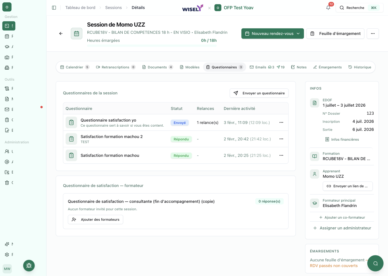
Task: Go back using the left arrow
Action: point(61,33)
